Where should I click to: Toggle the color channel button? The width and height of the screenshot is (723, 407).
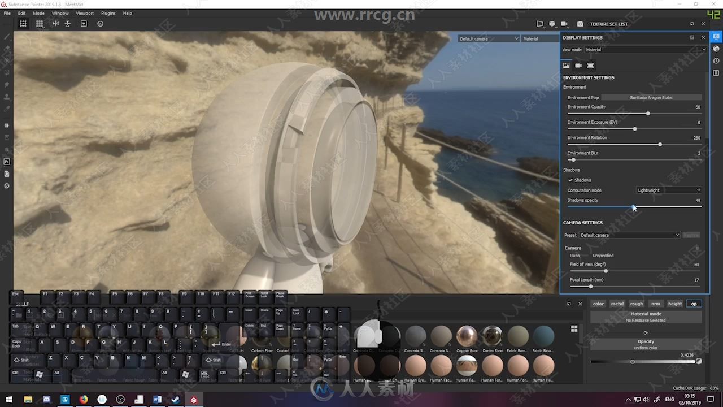click(x=598, y=304)
